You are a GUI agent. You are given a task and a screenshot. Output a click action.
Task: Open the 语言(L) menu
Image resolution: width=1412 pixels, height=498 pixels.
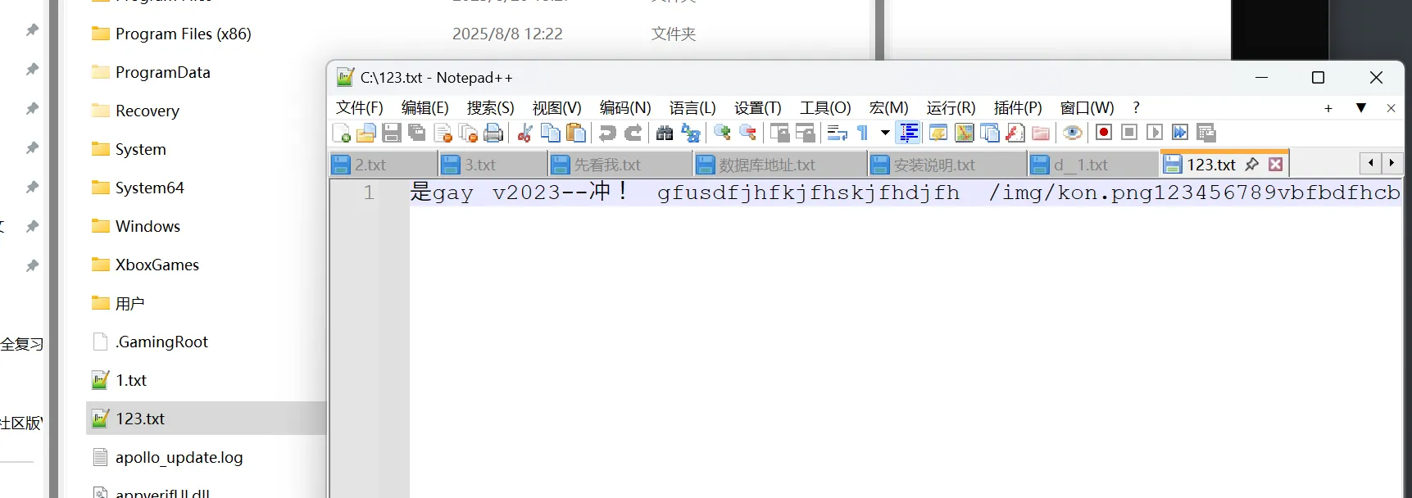coord(692,107)
